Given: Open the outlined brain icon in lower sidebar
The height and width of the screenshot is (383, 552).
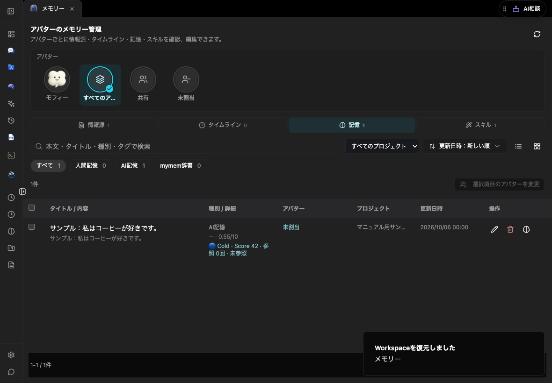Looking at the screenshot, I should [11, 231].
